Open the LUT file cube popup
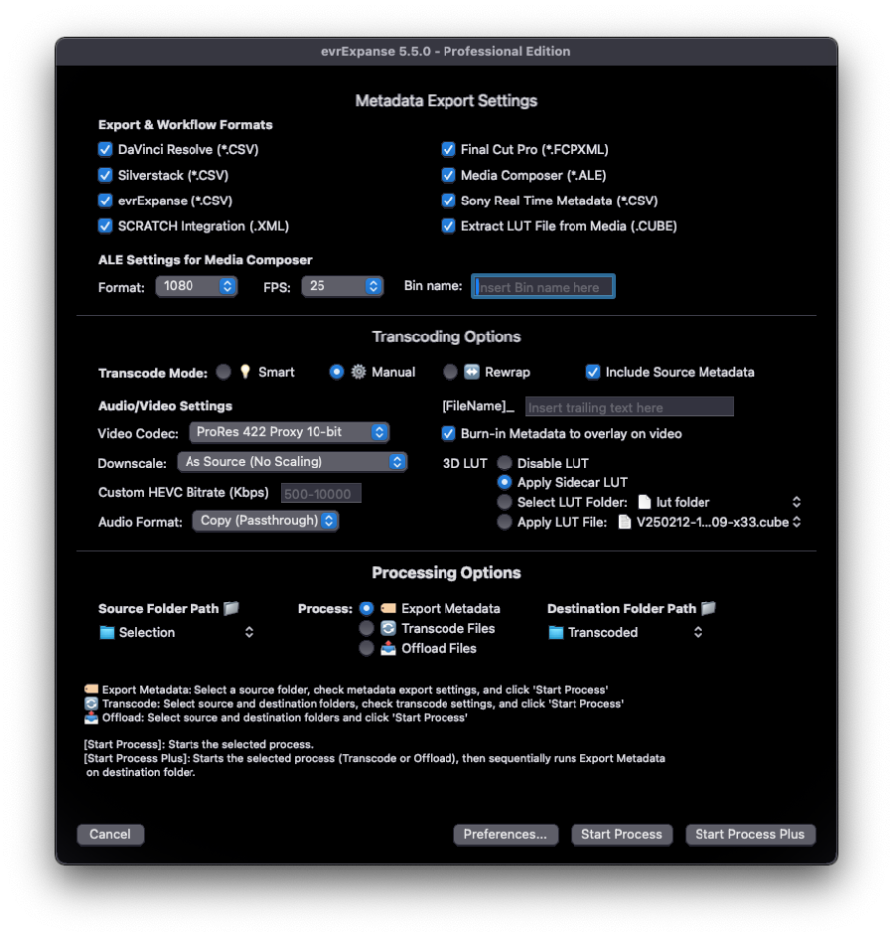Screen dimensions: 893x937 pyautogui.click(x=710, y=522)
